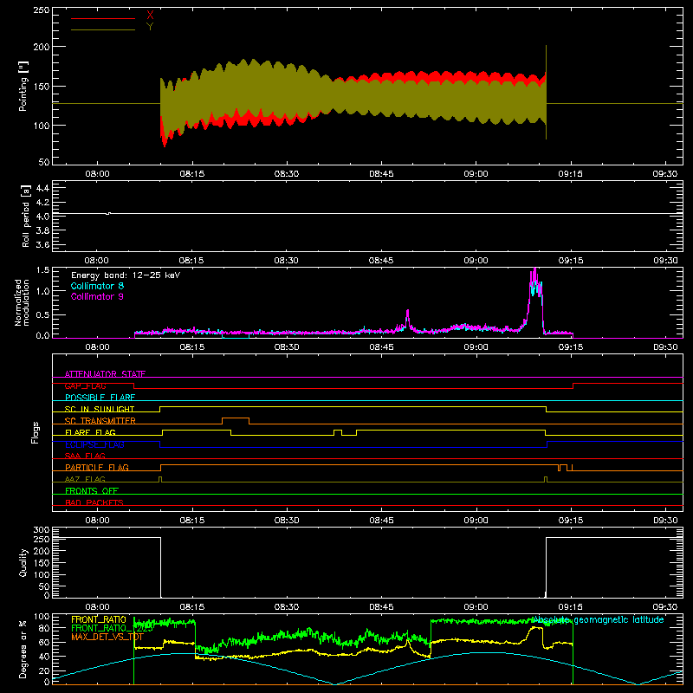Click the 08:45 tick under Roll period plot
693x693 pixels.
click(x=381, y=261)
